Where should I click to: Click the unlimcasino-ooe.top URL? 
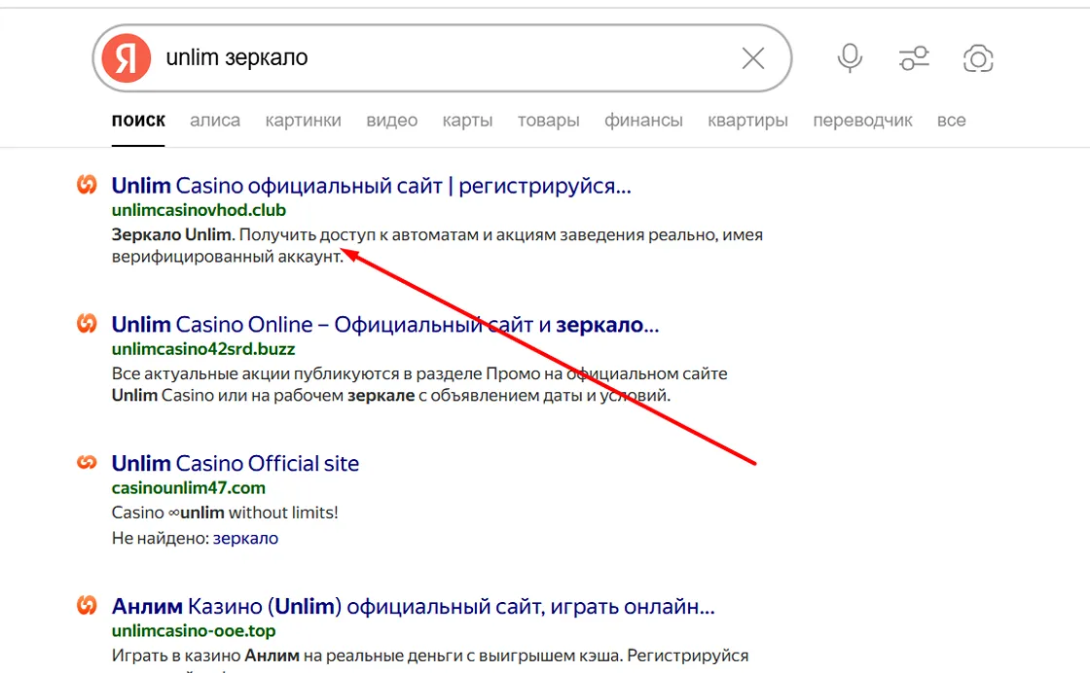(x=194, y=630)
